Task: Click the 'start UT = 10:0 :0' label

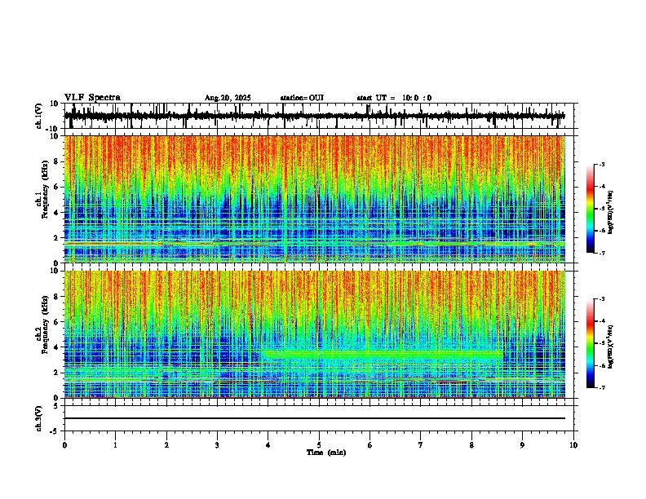Action: 394,98
